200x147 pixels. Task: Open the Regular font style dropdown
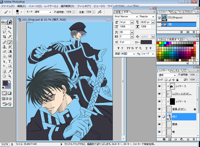point(153,17)
